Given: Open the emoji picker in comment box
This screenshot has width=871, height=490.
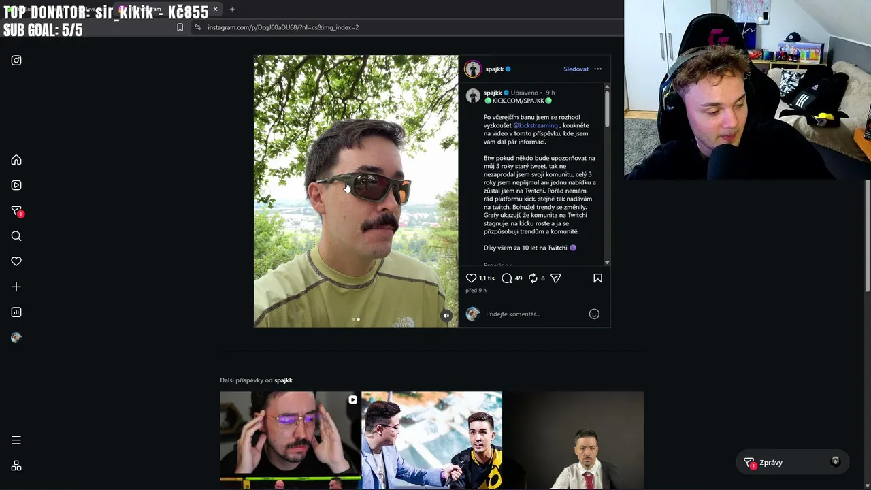Looking at the screenshot, I should click(x=594, y=314).
